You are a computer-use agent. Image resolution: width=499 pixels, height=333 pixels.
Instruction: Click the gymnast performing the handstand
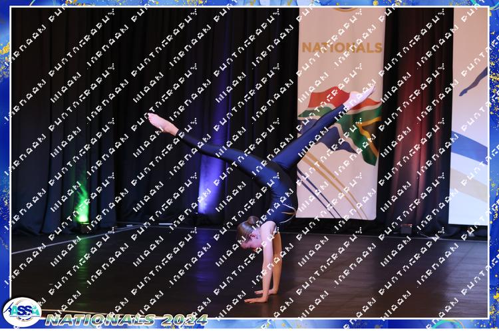pyautogui.click(x=261, y=194)
